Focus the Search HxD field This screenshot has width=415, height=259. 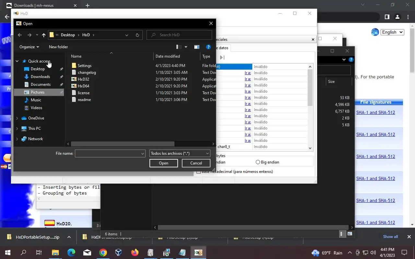179,35
